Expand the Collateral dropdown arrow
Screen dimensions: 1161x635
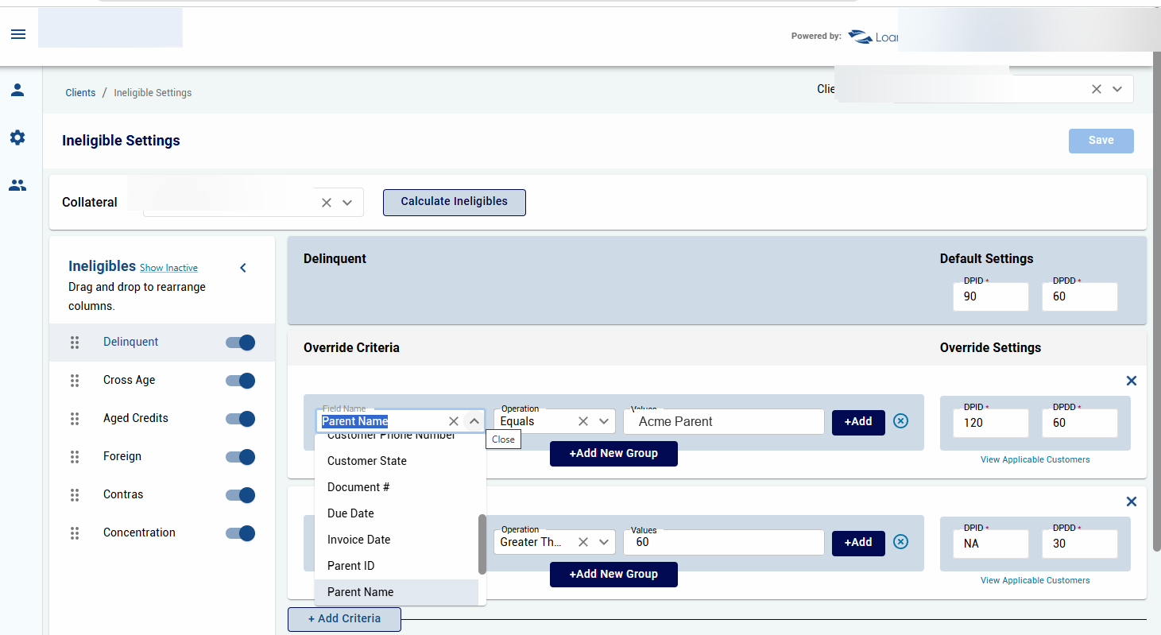tap(347, 203)
